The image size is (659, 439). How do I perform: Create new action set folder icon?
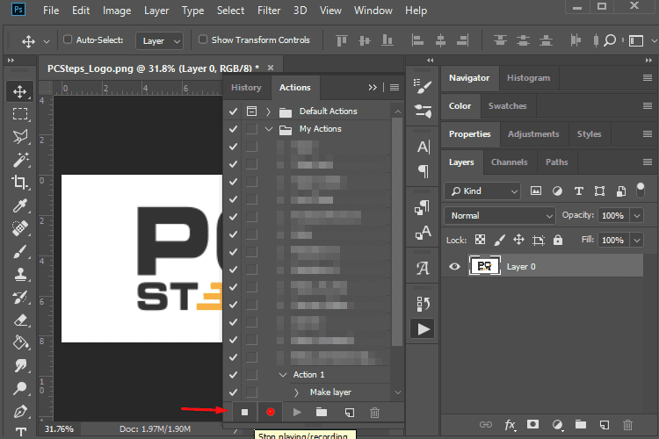322,412
